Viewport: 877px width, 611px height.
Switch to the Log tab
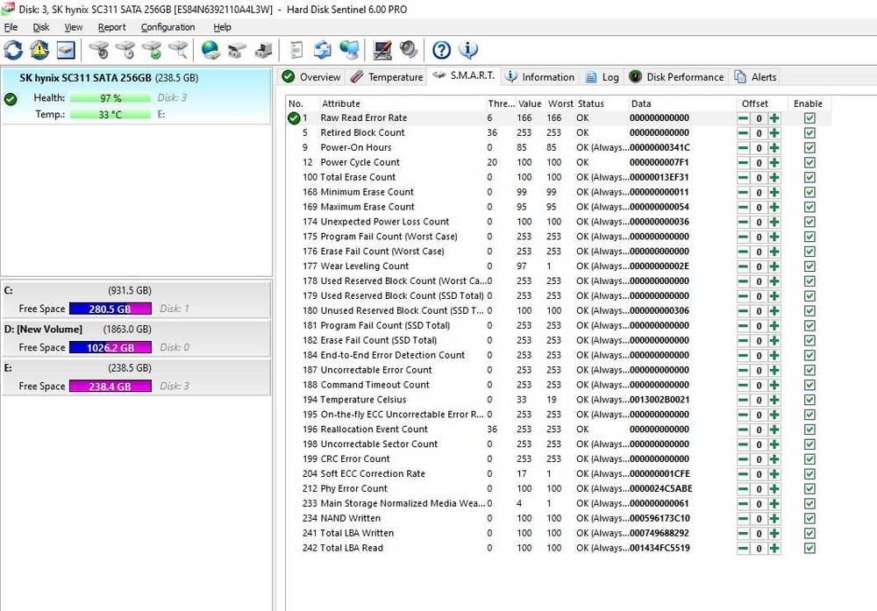point(602,77)
